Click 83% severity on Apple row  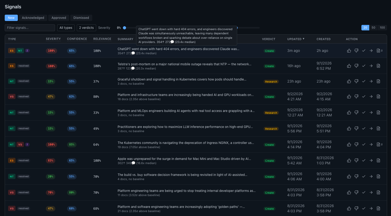click(51, 160)
